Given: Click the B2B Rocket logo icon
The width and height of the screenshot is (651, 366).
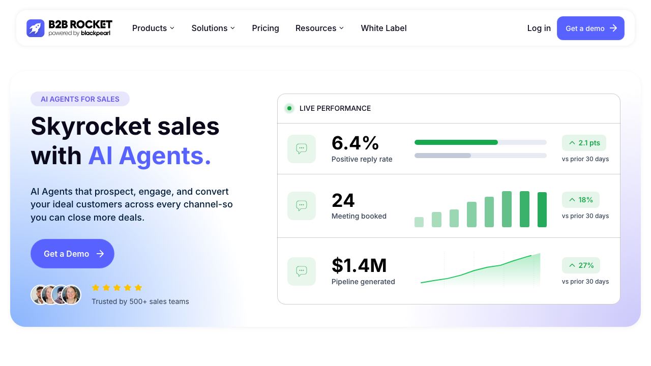Looking at the screenshot, I should [x=36, y=28].
